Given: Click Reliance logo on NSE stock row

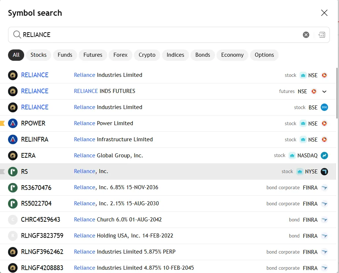Looking at the screenshot, I should point(13,75).
